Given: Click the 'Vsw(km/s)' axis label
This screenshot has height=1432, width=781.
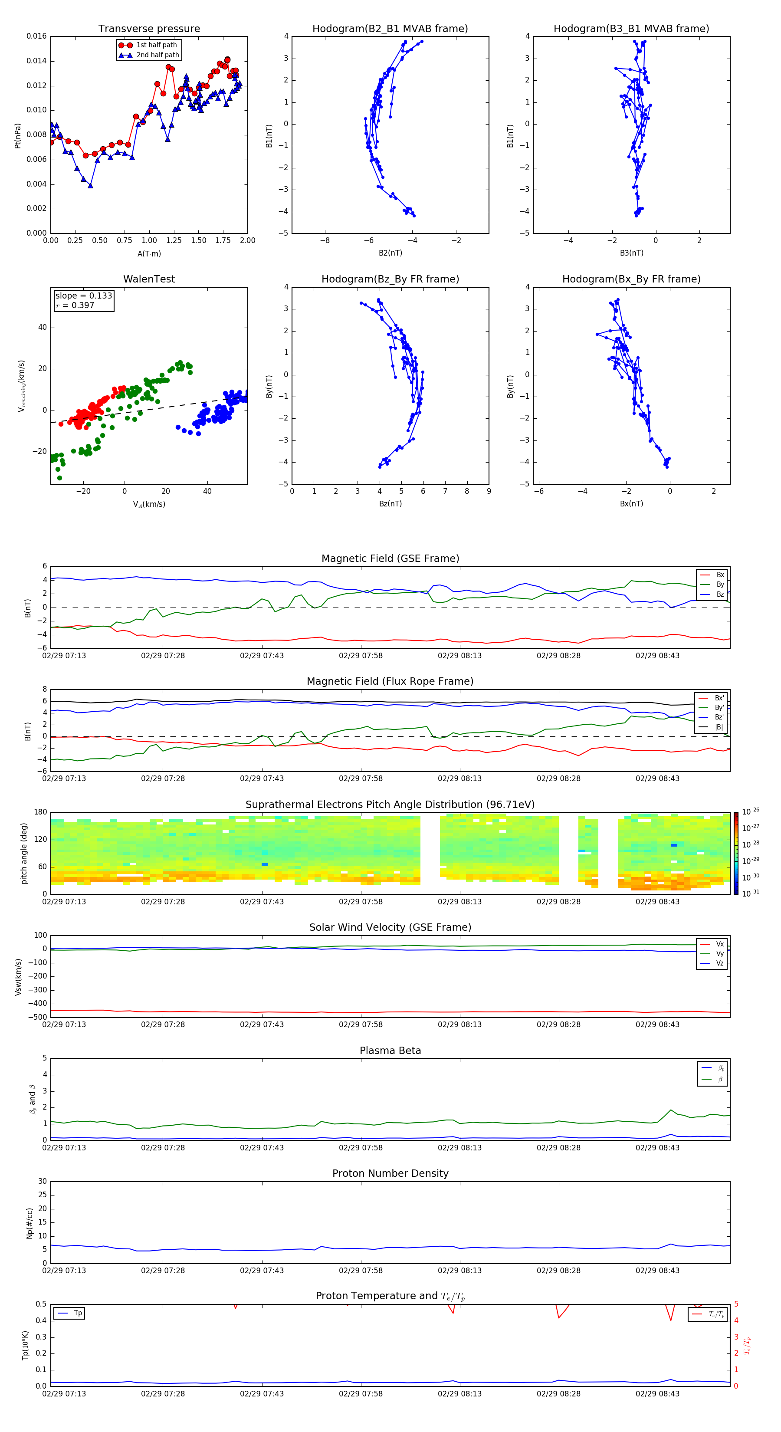Looking at the screenshot, I should tap(18, 977).
